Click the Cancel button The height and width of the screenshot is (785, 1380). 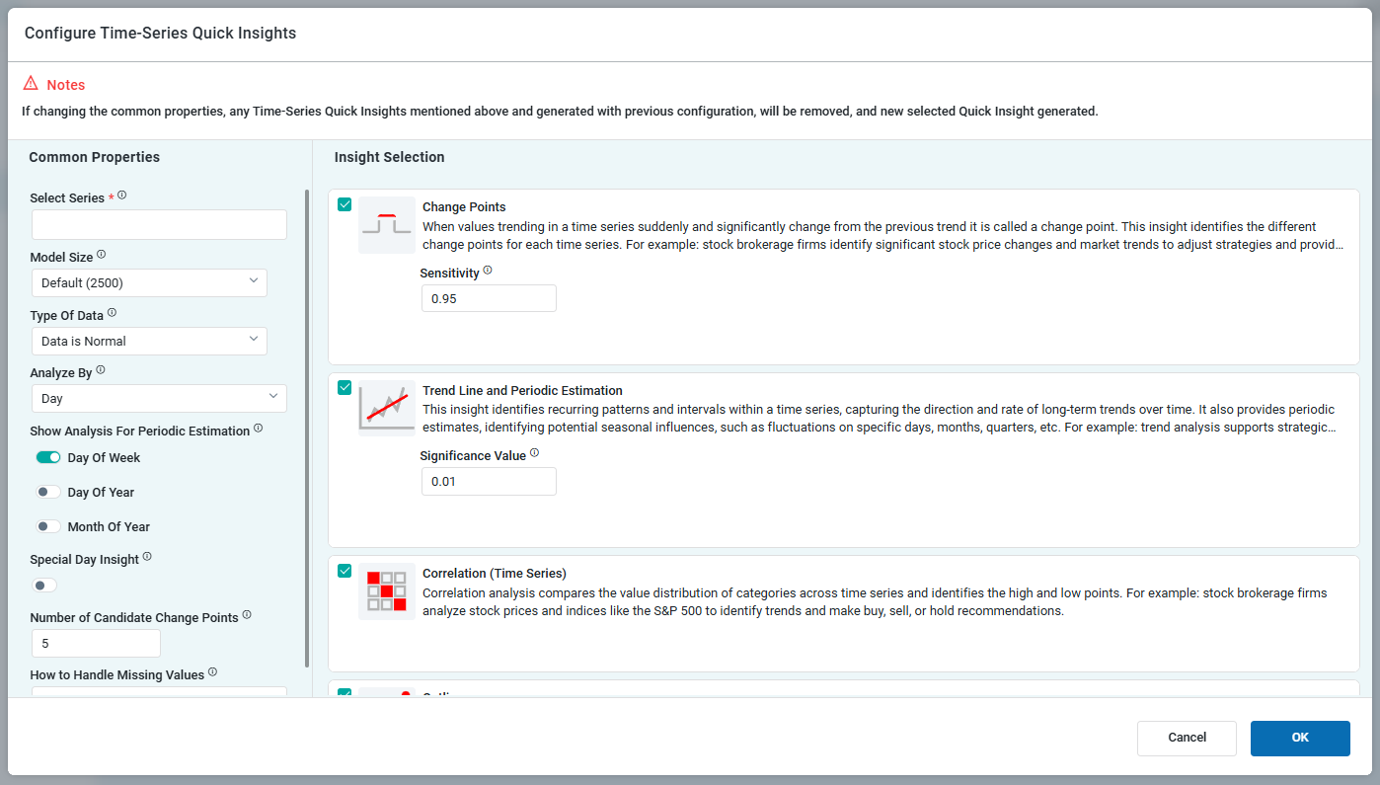tap(1187, 738)
